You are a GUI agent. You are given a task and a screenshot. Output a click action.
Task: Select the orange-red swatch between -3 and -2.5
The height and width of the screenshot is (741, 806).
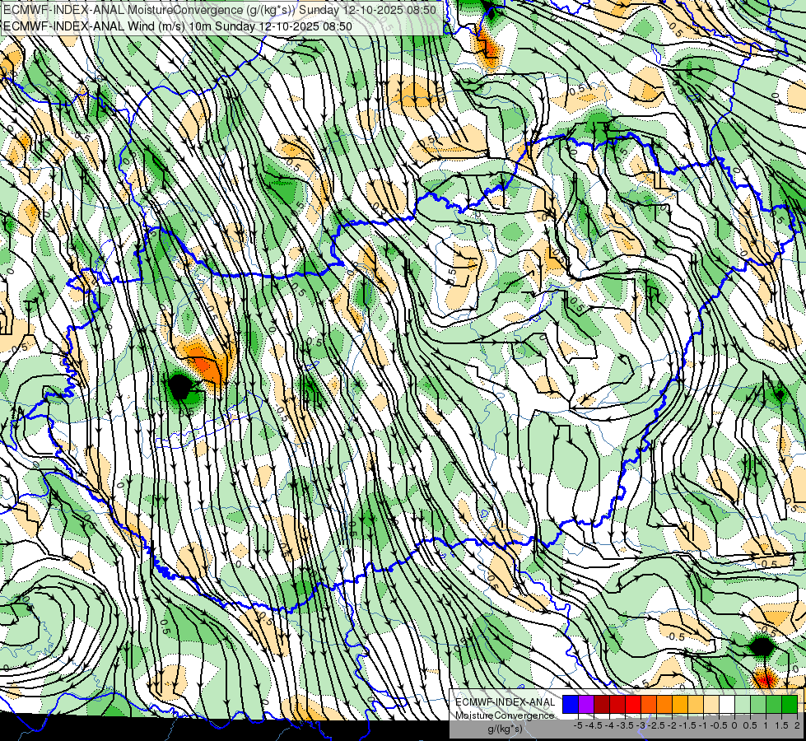(650, 704)
